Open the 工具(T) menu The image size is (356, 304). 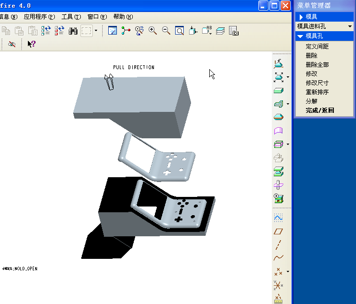point(71,16)
